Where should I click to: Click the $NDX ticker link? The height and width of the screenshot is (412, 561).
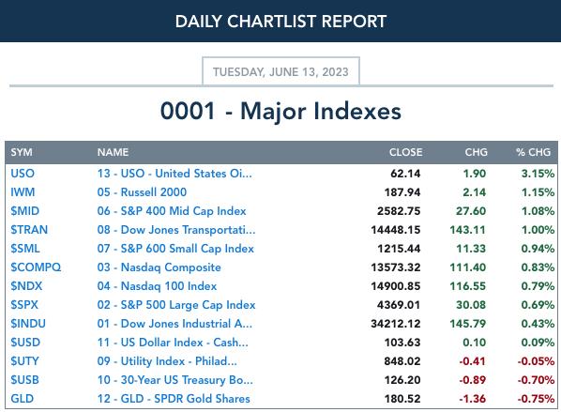(x=26, y=286)
